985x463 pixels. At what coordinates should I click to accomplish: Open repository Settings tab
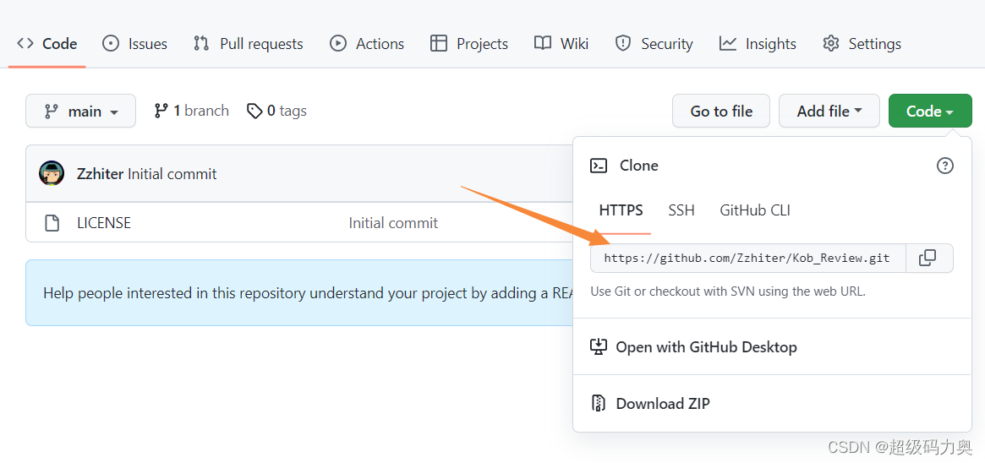tap(862, 44)
